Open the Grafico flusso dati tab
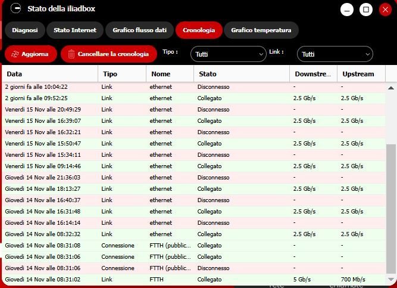The width and height of the screenshot is (397, 288). (139, 30)
